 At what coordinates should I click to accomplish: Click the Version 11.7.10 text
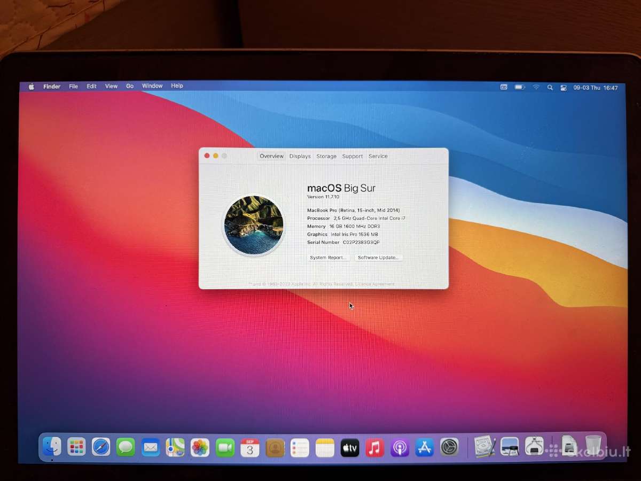pos(323,197)
